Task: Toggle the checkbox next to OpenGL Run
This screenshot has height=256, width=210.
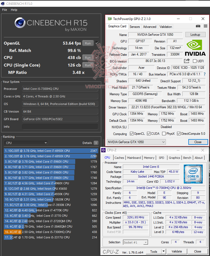Action: pyautogui.click(x=97, y=43)
